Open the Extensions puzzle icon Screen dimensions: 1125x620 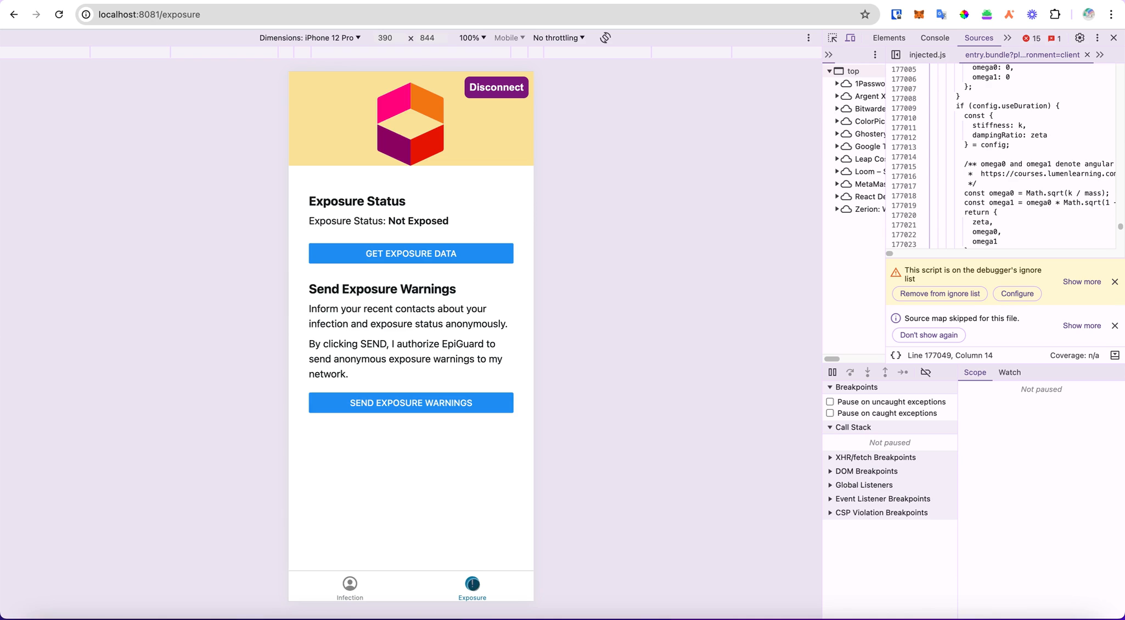(1055, 15)
